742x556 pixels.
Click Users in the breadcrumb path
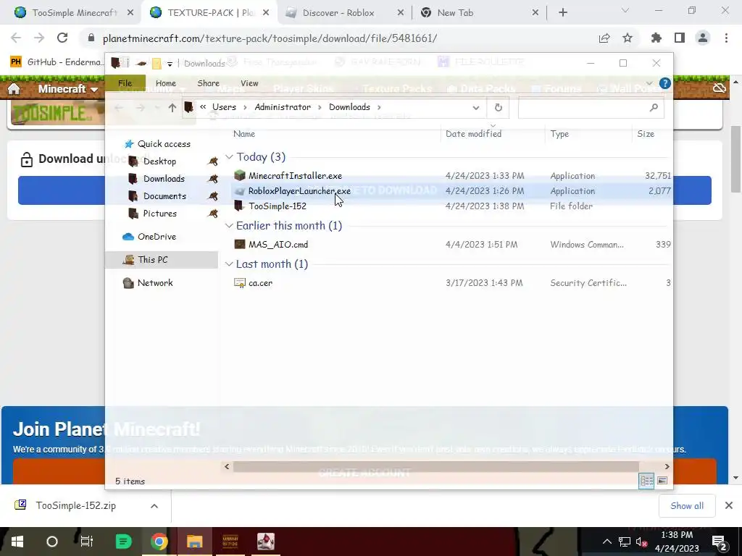pyautogui.click(x=224, y=107)
